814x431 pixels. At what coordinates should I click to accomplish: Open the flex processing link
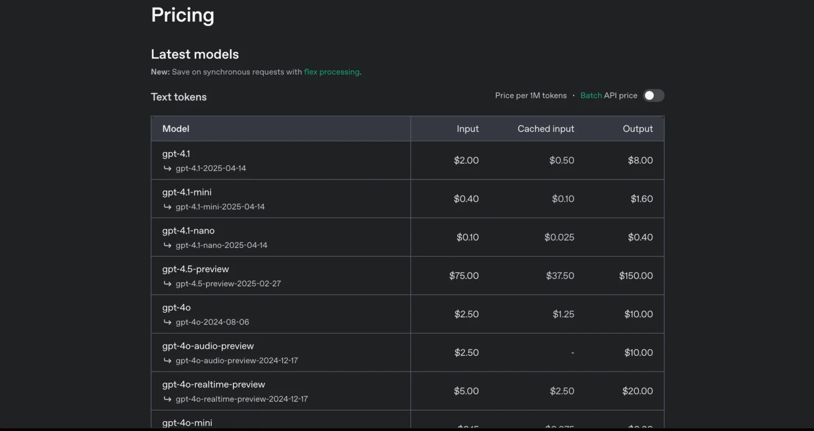[332, 72]
